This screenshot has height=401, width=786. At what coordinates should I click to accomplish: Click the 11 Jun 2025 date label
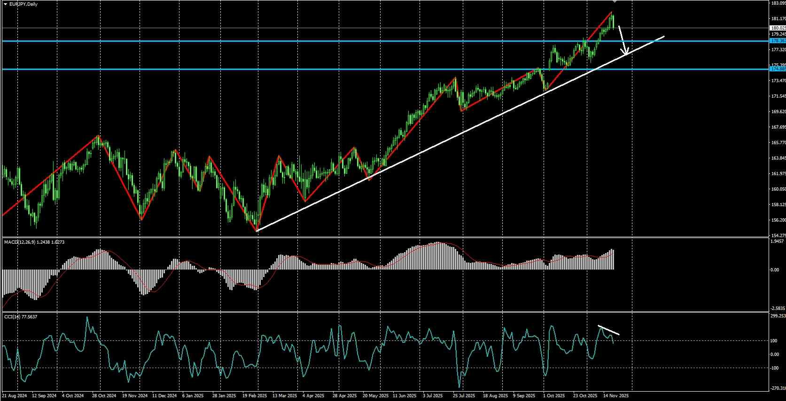click(x=405, y=396)
